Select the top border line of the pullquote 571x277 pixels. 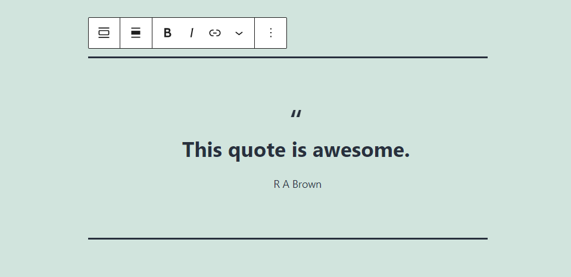click(288, 58)
